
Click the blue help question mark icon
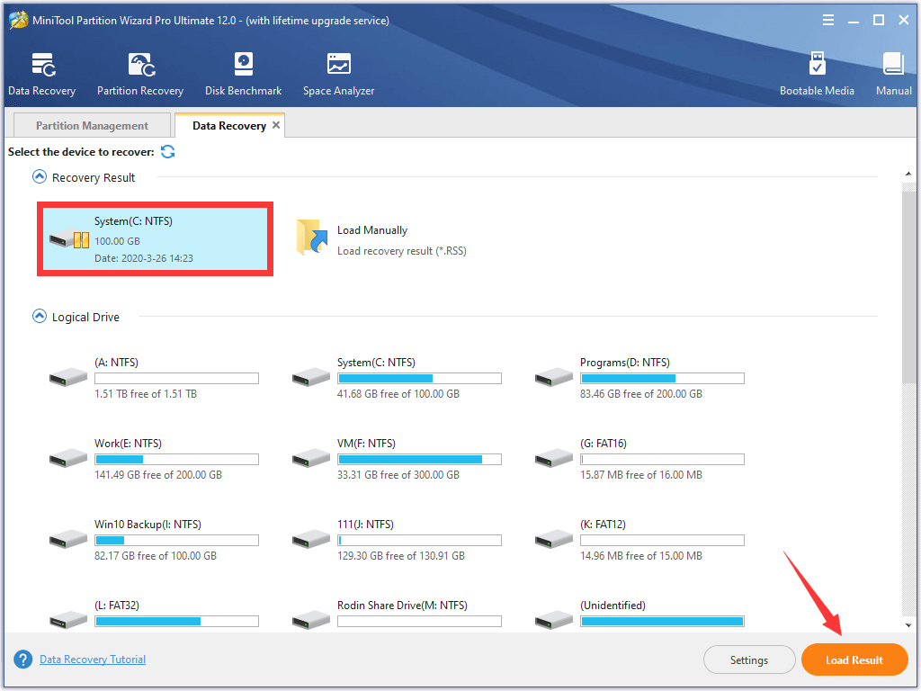[x=22, y=660]
